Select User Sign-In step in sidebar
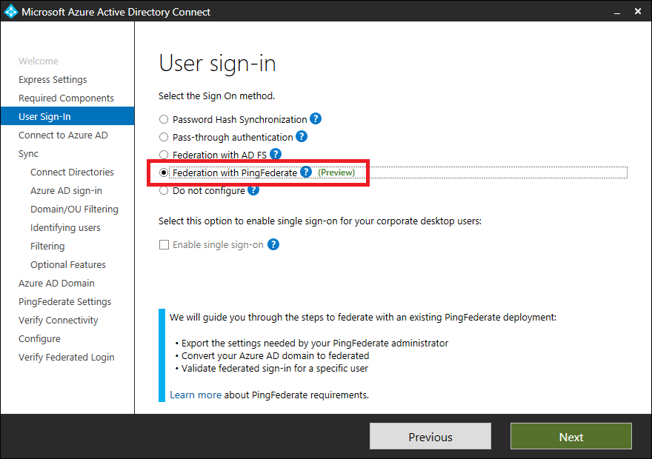Image resolution: width=652 pixels, height=459 pixels. click(x=67, y=116)
